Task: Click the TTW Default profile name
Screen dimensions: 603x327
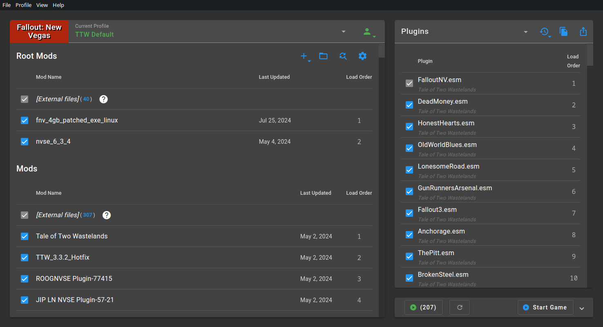Action: (x=94, y=35)
